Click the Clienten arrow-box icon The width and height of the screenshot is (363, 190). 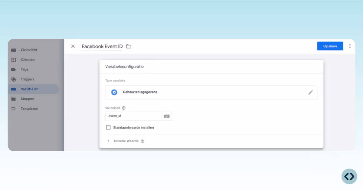[x=13, y=60]
